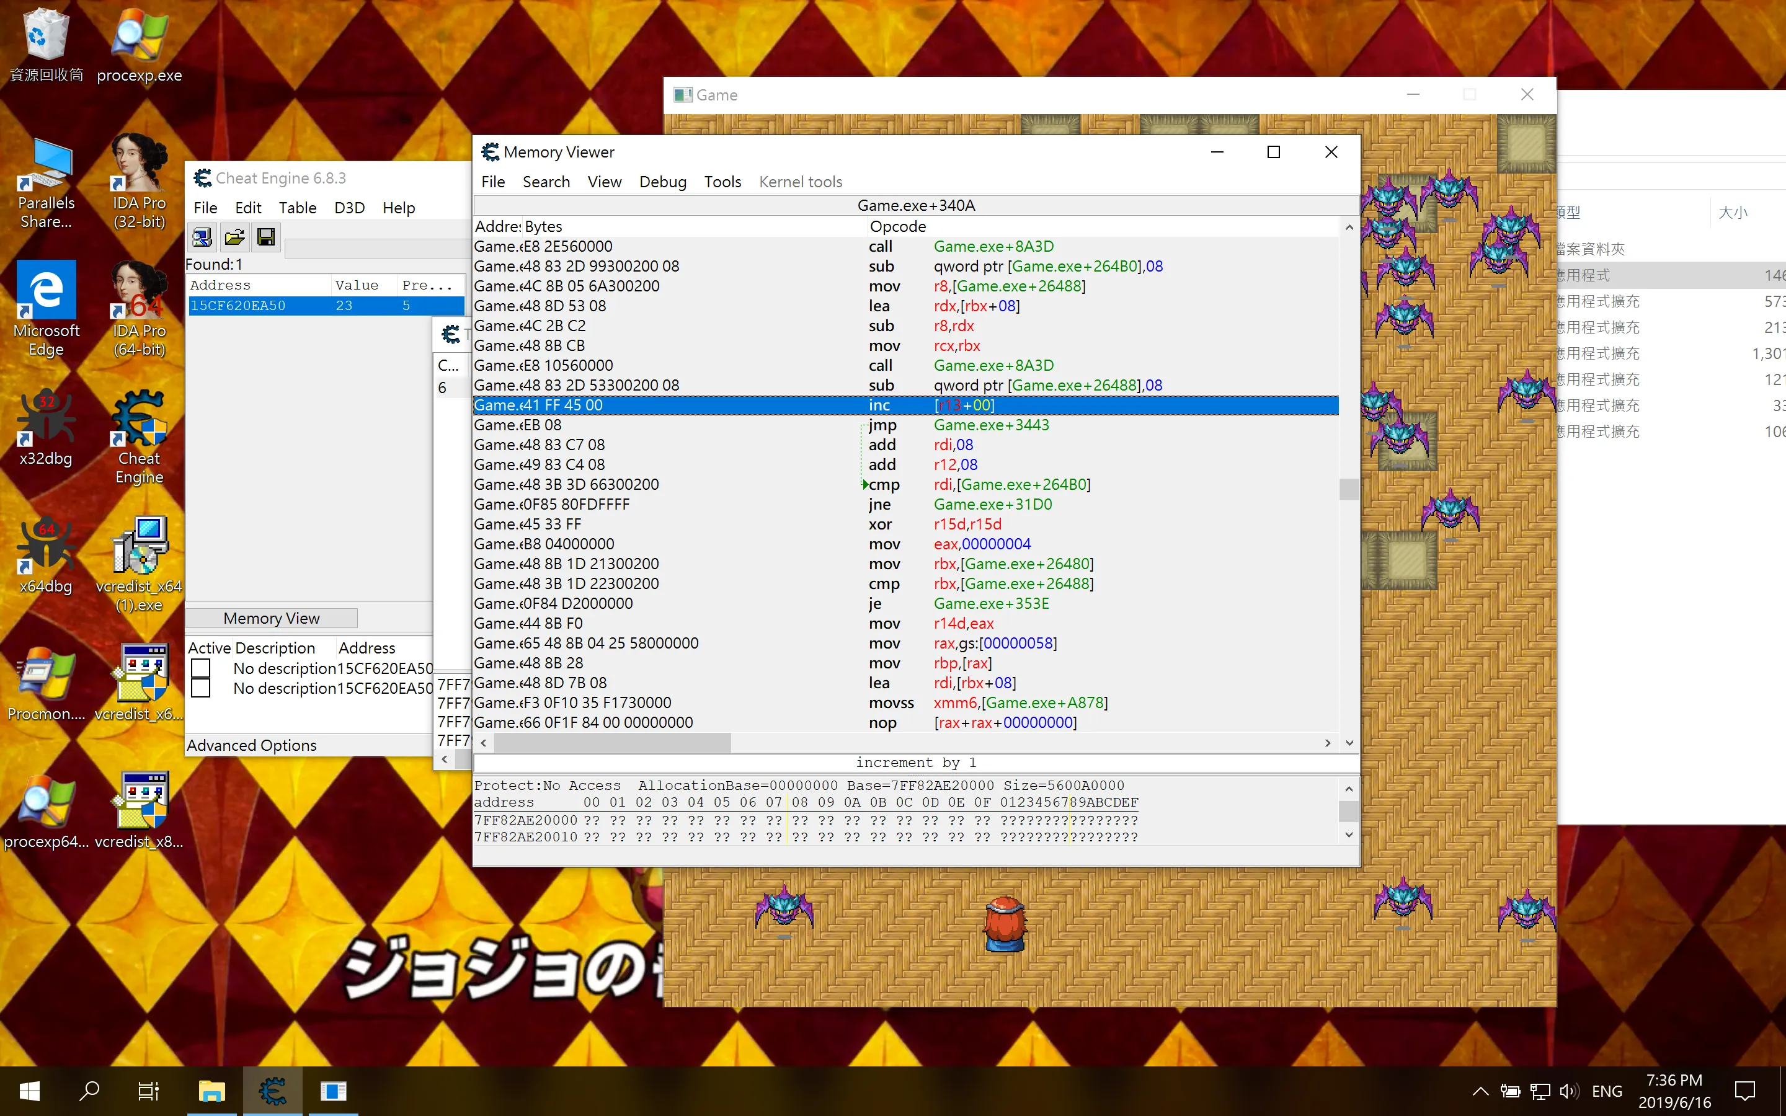Open IDA Pro (64-bit) desktop shortcut
This screenshot has width=1786, height=1116.
[139, 310]
